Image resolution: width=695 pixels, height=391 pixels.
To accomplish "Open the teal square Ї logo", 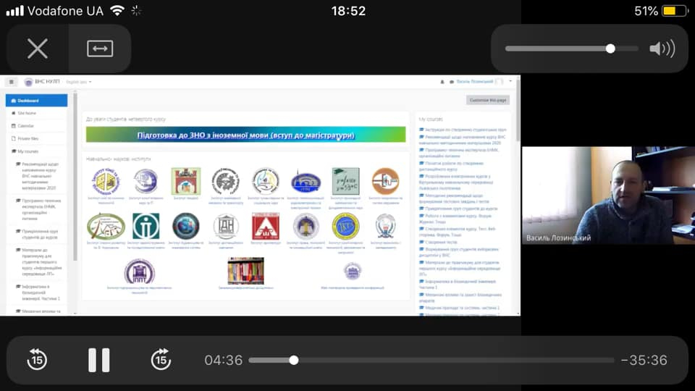I will click(x=146, y=227).
